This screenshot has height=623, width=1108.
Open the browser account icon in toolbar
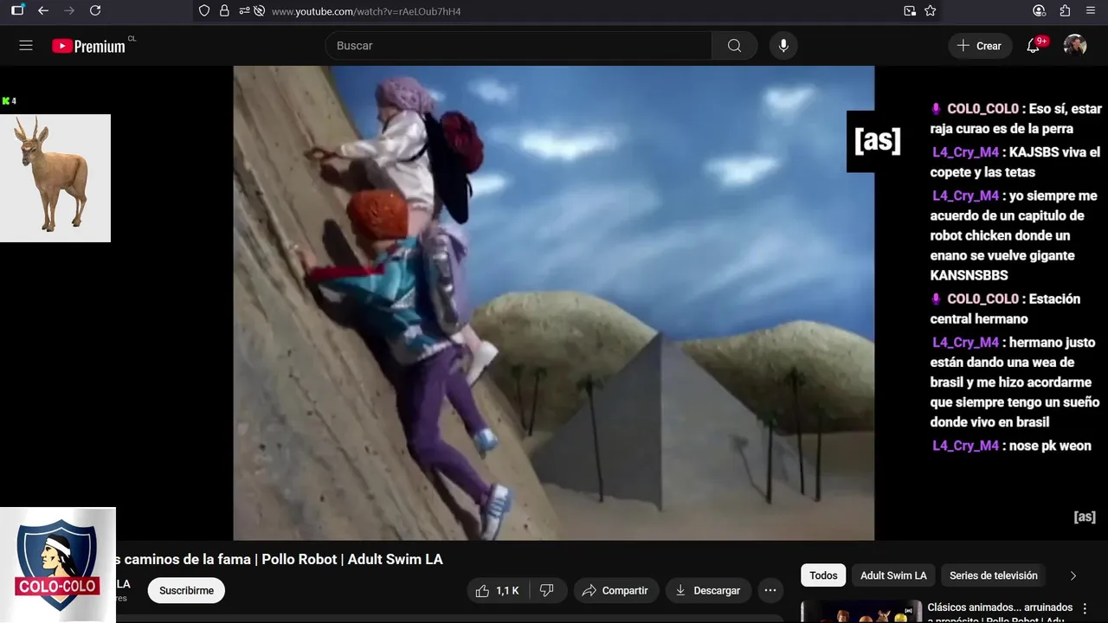[x=1040, y=10]
